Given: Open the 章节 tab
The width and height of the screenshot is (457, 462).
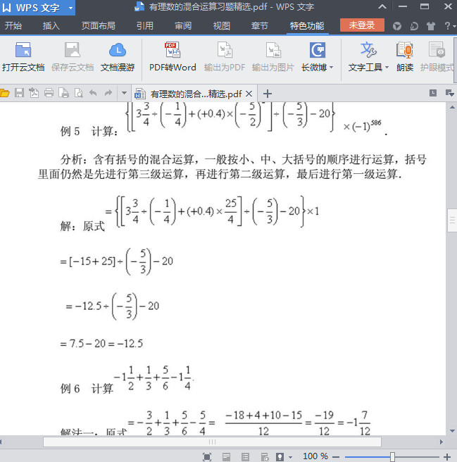Looking at the screenshot, I should click(260, 25).
